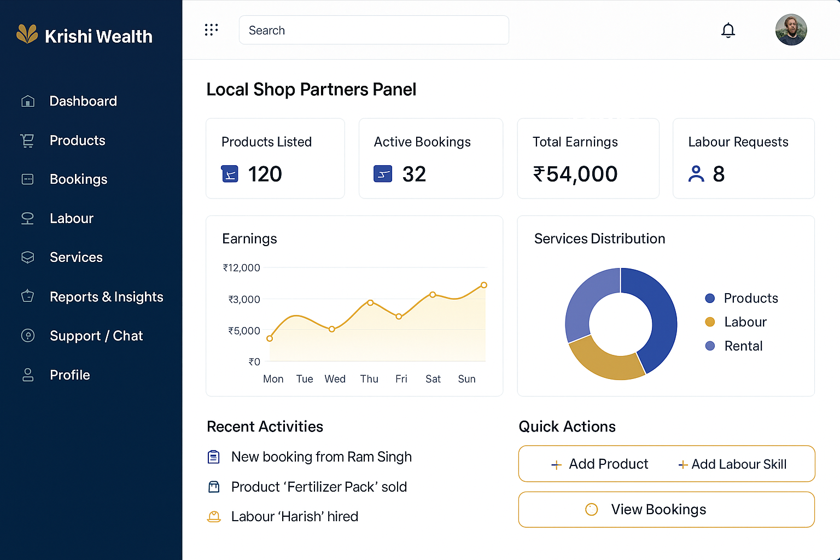Open 'New booking from Ram Singh' activity
The width and height of the screenshot is (840, 560).
coord(321,457)
